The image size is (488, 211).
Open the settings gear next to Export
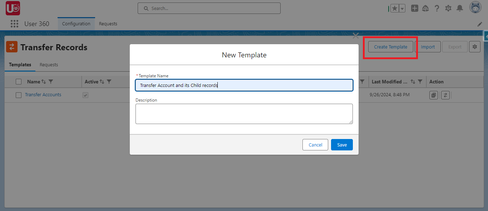tap(475, 47)
